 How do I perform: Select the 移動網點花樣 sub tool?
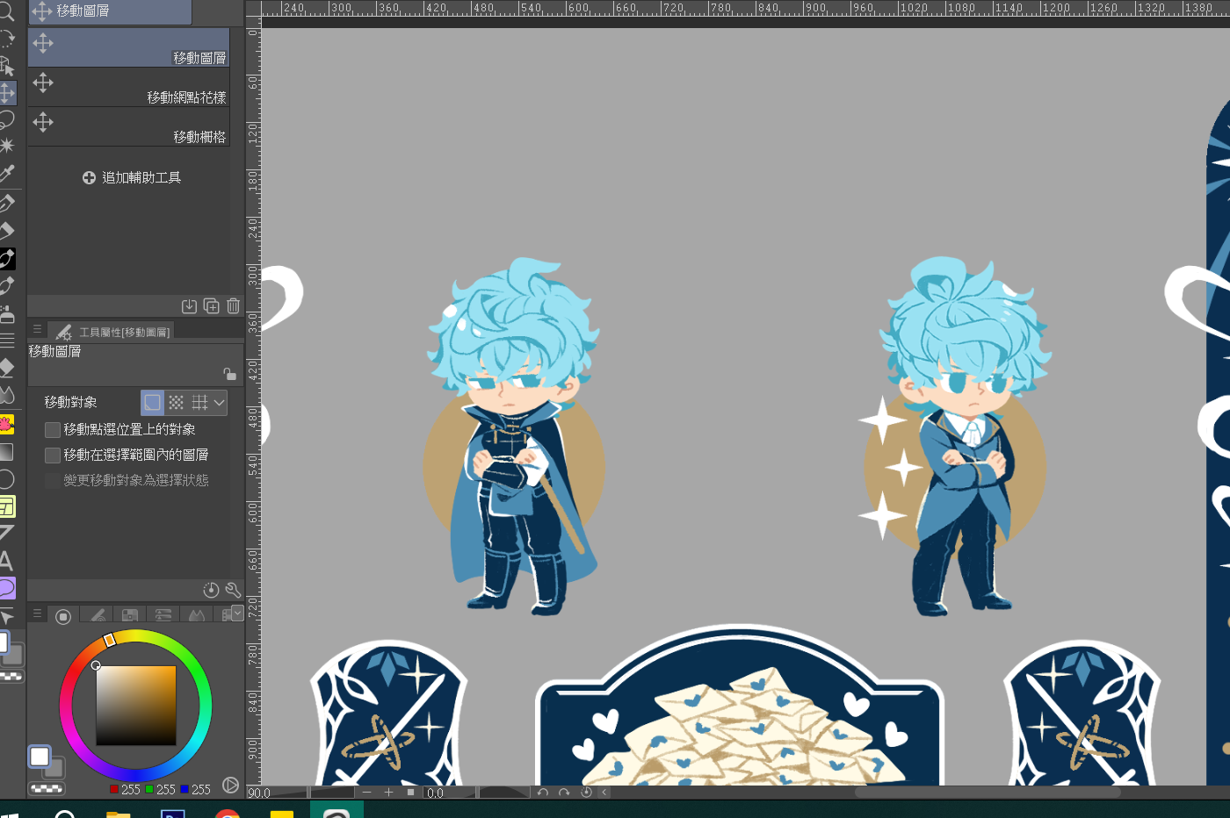click(x=128, y=88)
